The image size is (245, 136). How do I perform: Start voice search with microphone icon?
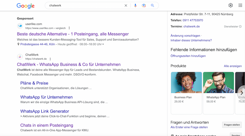click(x=135, y=6)
